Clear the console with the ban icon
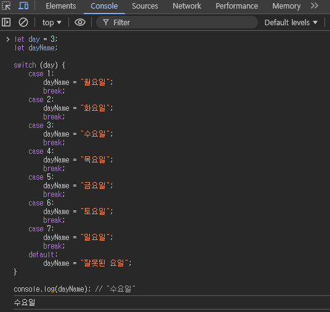330x312 pixels. [x=23, y=22]
